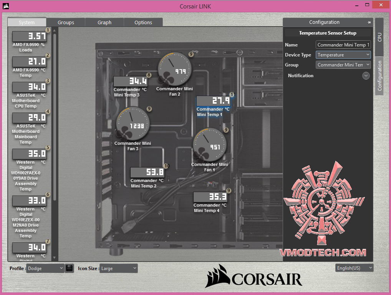Click WD10EZEX drive temp readout 33.0
This screenshot has height=295, width=391.
[30, 201]
